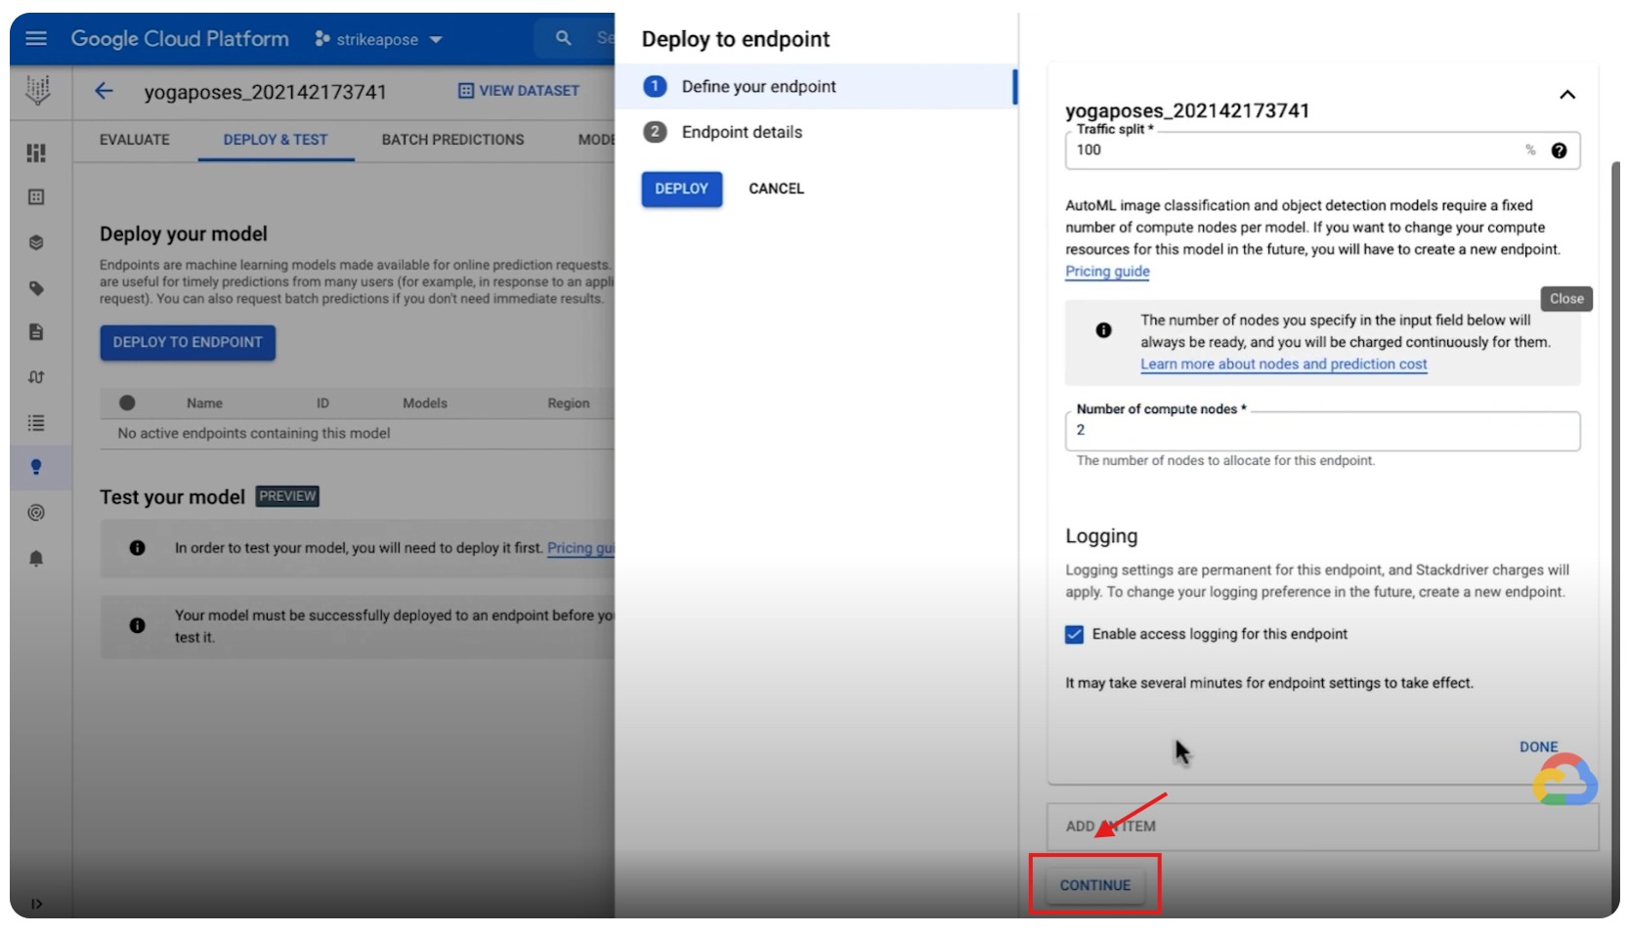Open the Pricing guide link
Image resolution: width=1627 pixels, height=934 pixels.
[x=1106, y=272]
